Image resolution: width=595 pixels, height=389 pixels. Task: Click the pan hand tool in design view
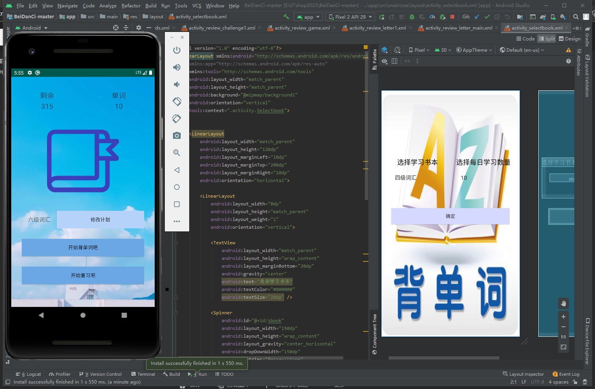(564, 303)
